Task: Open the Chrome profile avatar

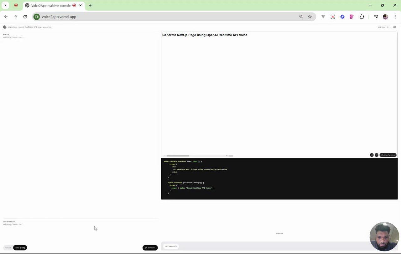Action: click(x=386, y=17)
